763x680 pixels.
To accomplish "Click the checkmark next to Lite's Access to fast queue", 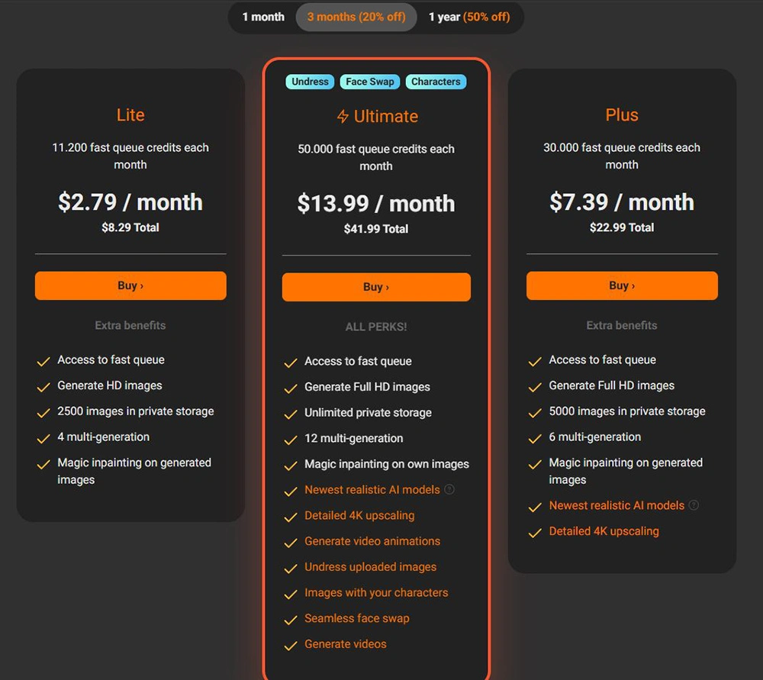I will [43, 360].
